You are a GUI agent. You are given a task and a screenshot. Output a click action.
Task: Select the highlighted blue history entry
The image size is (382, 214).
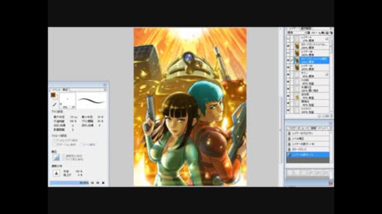click(x=308, y=155)
